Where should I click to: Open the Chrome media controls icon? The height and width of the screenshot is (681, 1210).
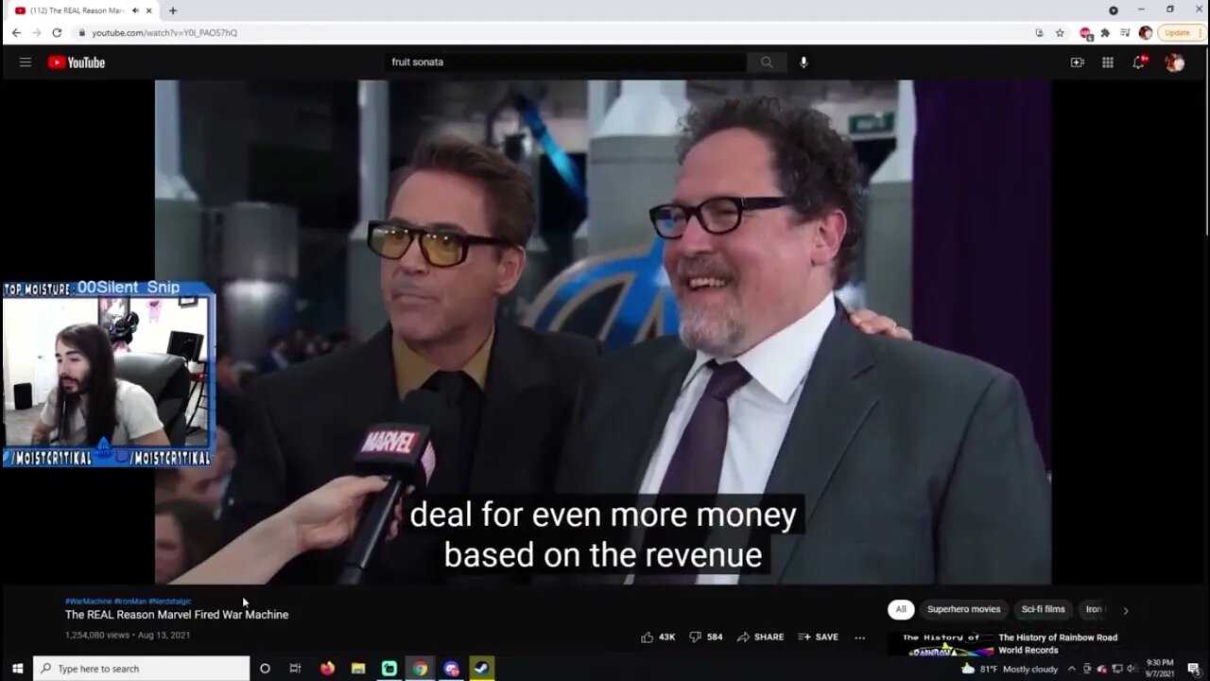[1125, 32]
